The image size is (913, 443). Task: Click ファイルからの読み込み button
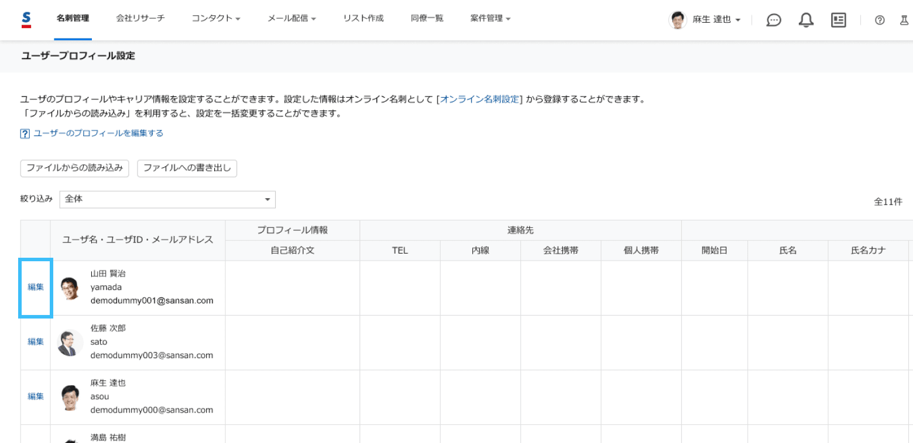point(74,168)
